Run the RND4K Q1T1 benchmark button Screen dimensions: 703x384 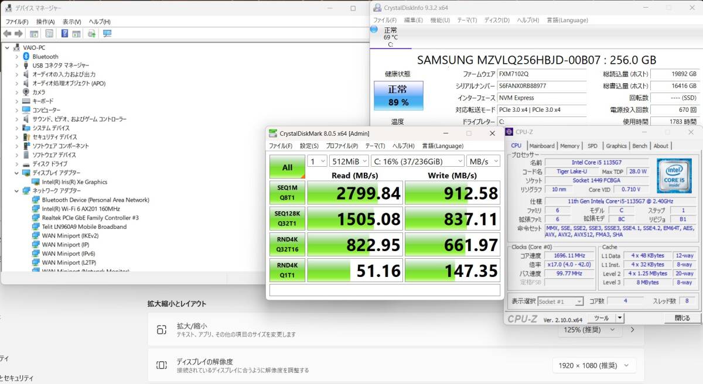(287, 270)
